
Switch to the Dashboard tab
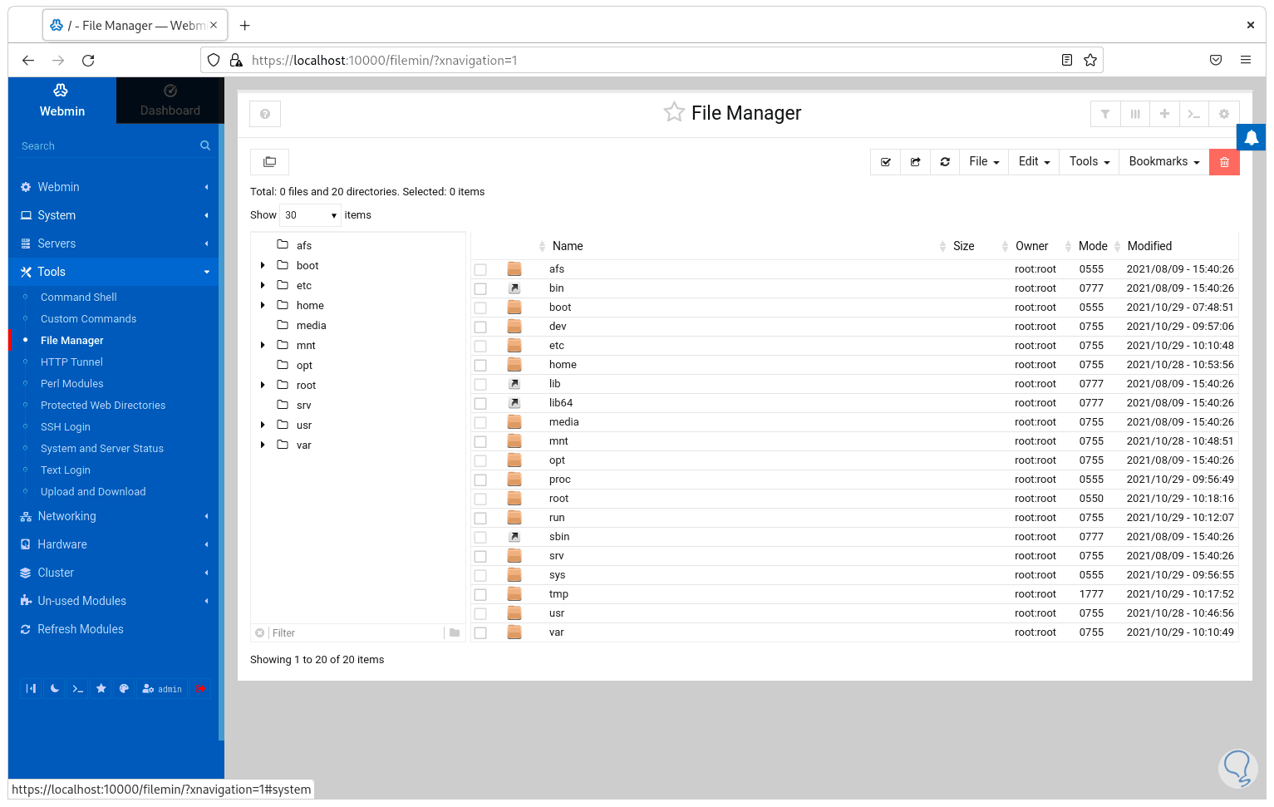[x=170, y=101]
